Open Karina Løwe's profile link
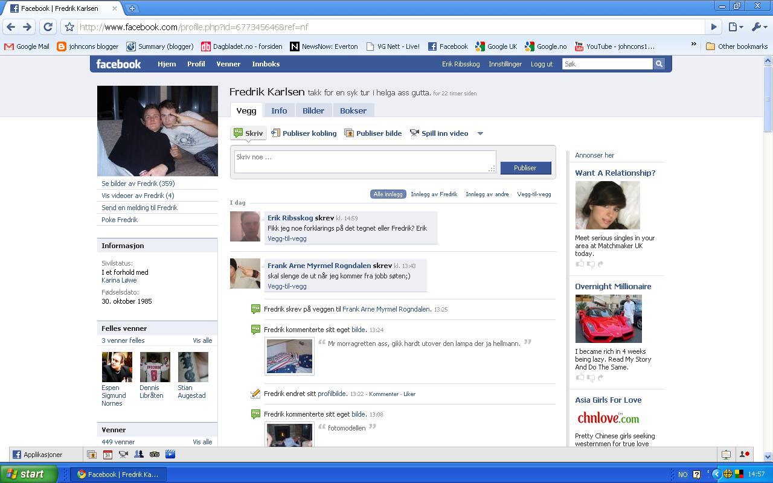773x483 pixels. (x=119, y=280)
